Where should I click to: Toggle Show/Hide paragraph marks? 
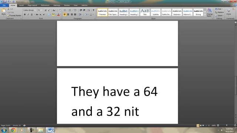pyautogui.click(x=94, y=10)
